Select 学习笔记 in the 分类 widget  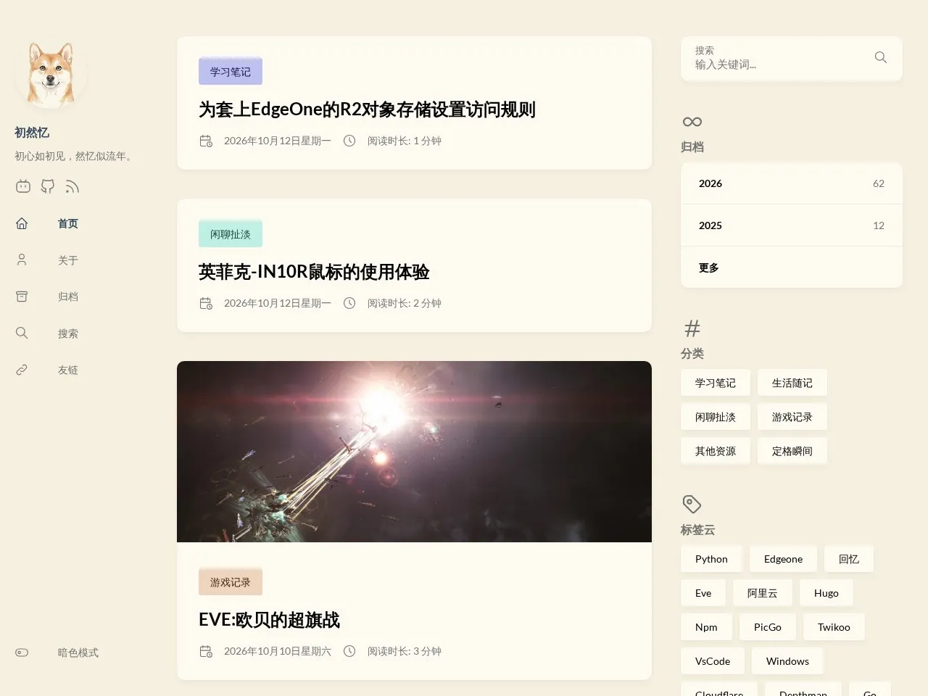click(x=716, y=383)
